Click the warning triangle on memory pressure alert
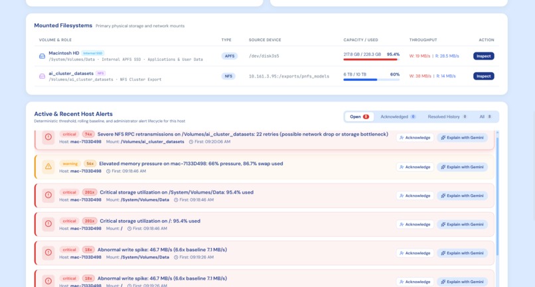The image size is (535, 287). click(48, 166)
